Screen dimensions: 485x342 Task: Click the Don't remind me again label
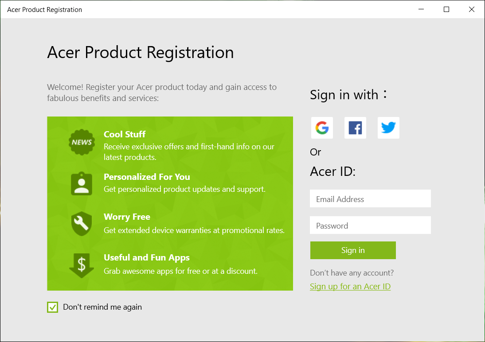point(102,307)
